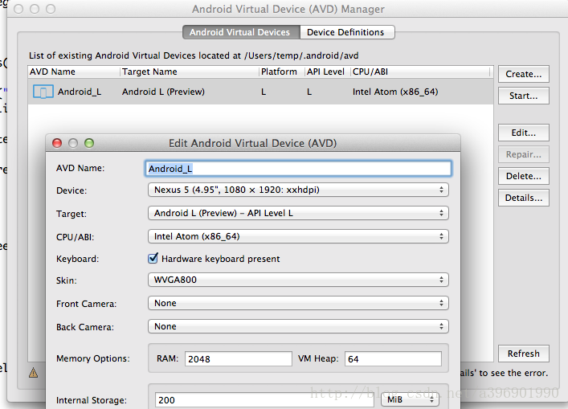568x409 pixels.
Task: Click the Android_L device icon in the list
Action: pos(43,92)
